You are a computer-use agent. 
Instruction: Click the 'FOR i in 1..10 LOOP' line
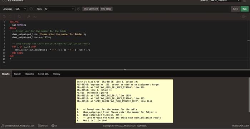[24, 47]
